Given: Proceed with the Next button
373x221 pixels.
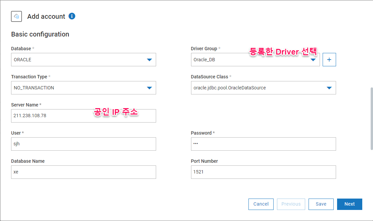Looking at the screenshot, I should click(349, 204).
